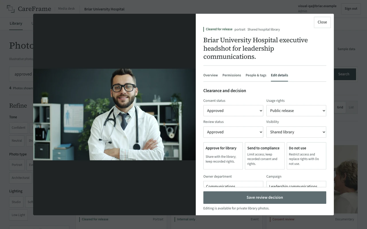Click the 'Internal only' card status label
The image size is (367, 229).
pyautogui.click(x=186, y=219)
